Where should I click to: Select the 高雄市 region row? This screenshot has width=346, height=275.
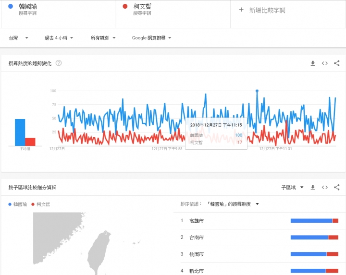click(259, 221)
